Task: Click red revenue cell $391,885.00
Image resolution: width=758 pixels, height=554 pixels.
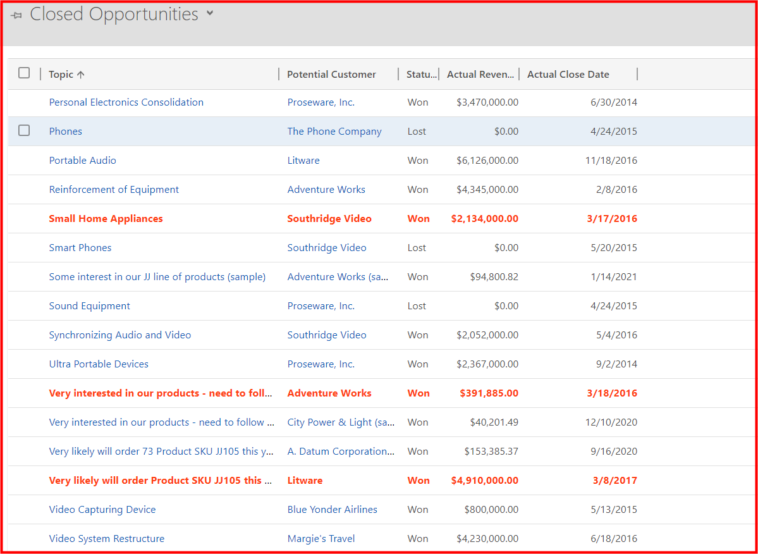Action: click(489, 393)
